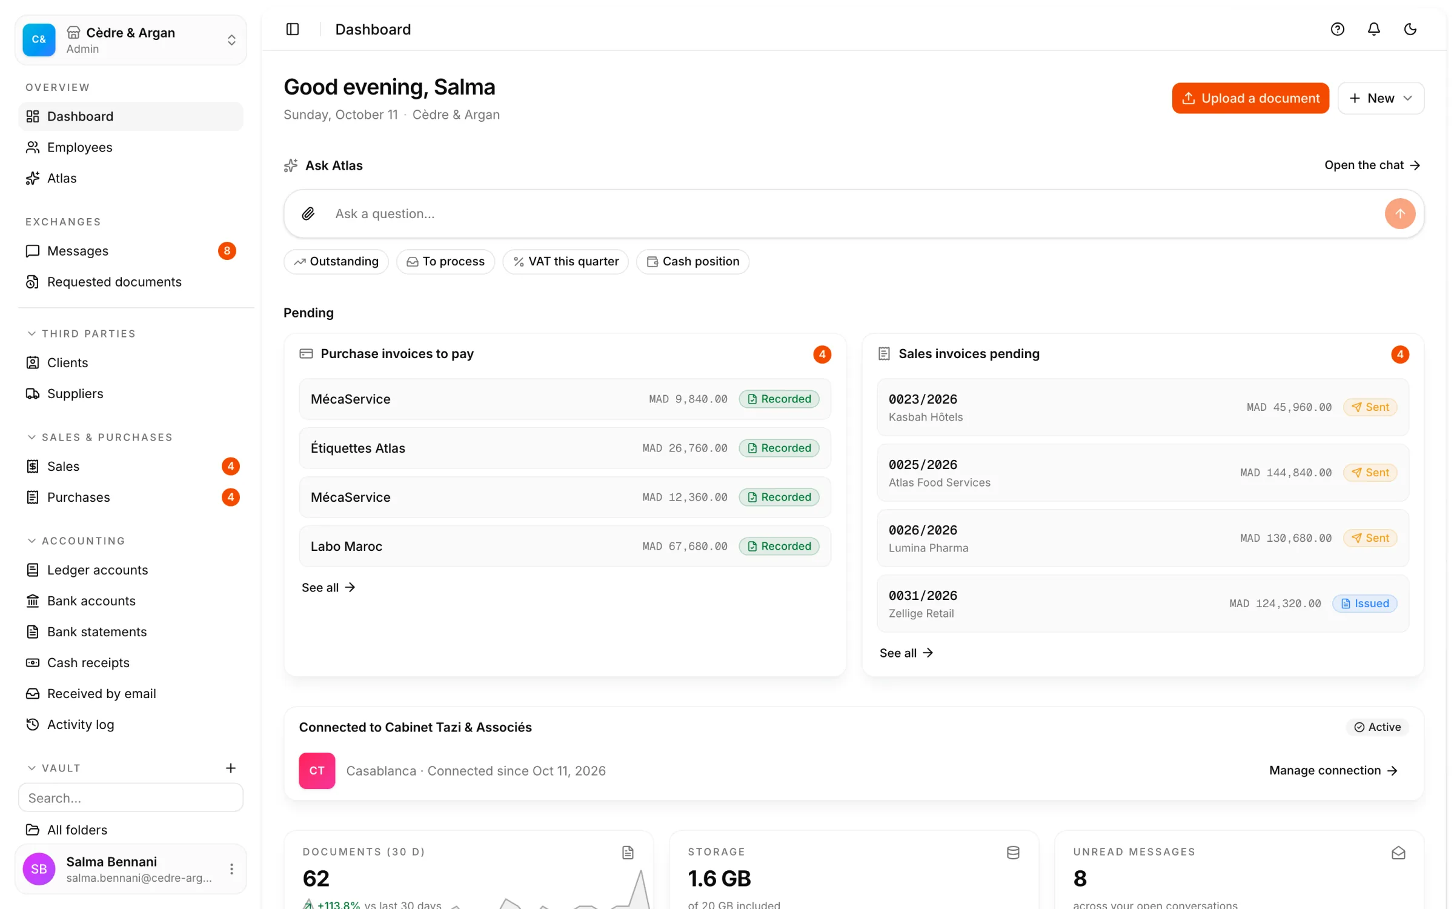Open invoice 0031/2026 Zellige Retail
1454x909 pixels.
1143,604
